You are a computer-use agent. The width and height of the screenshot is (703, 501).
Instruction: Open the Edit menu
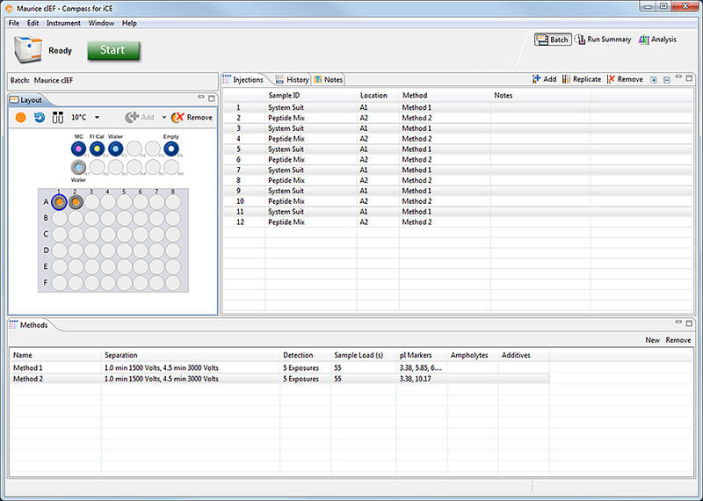33,23
